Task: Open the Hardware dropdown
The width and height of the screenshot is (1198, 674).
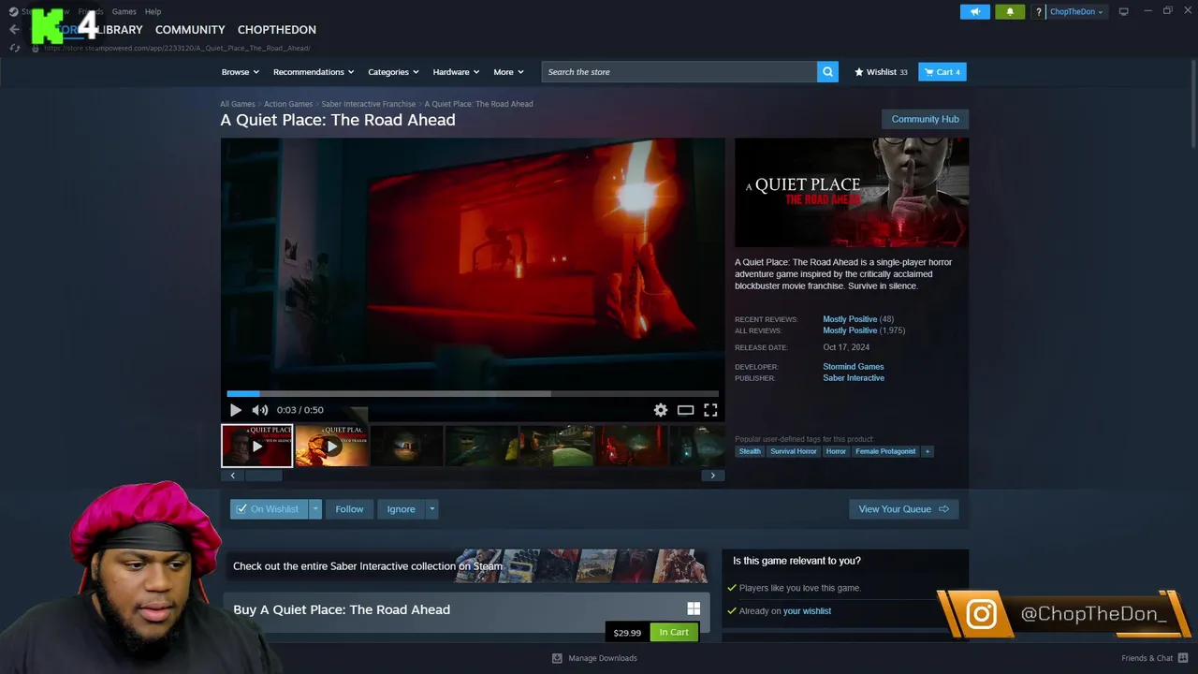Action: click(456, 72)
